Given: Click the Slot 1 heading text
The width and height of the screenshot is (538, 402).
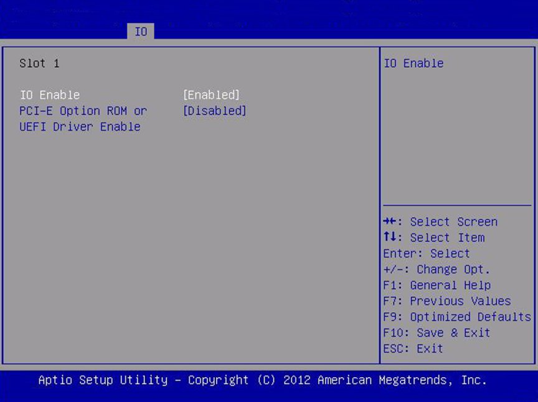Looking at the screenshot, I should (x=39, y=63).
